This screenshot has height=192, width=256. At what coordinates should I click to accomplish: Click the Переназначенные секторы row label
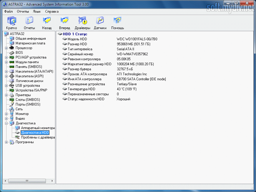click(x=88, y=94)
